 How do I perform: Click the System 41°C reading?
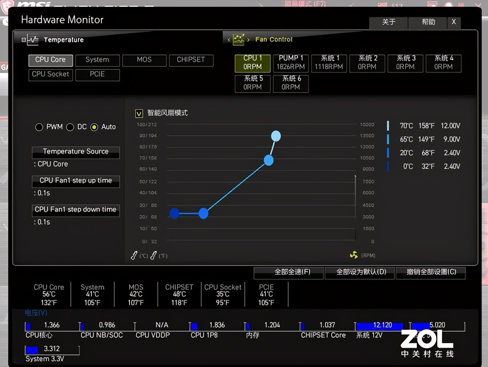click(92, 295)
